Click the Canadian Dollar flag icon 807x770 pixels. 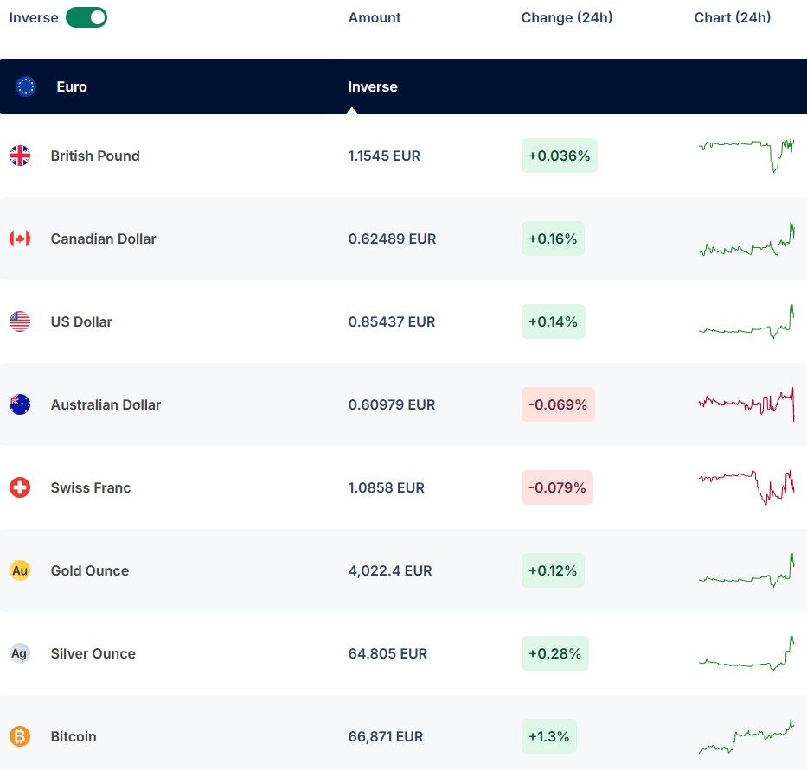pos(20,239)
